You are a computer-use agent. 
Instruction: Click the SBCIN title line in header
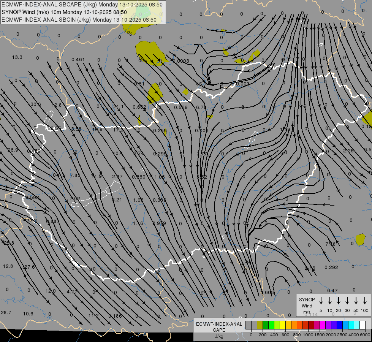[x=79, y=20]
